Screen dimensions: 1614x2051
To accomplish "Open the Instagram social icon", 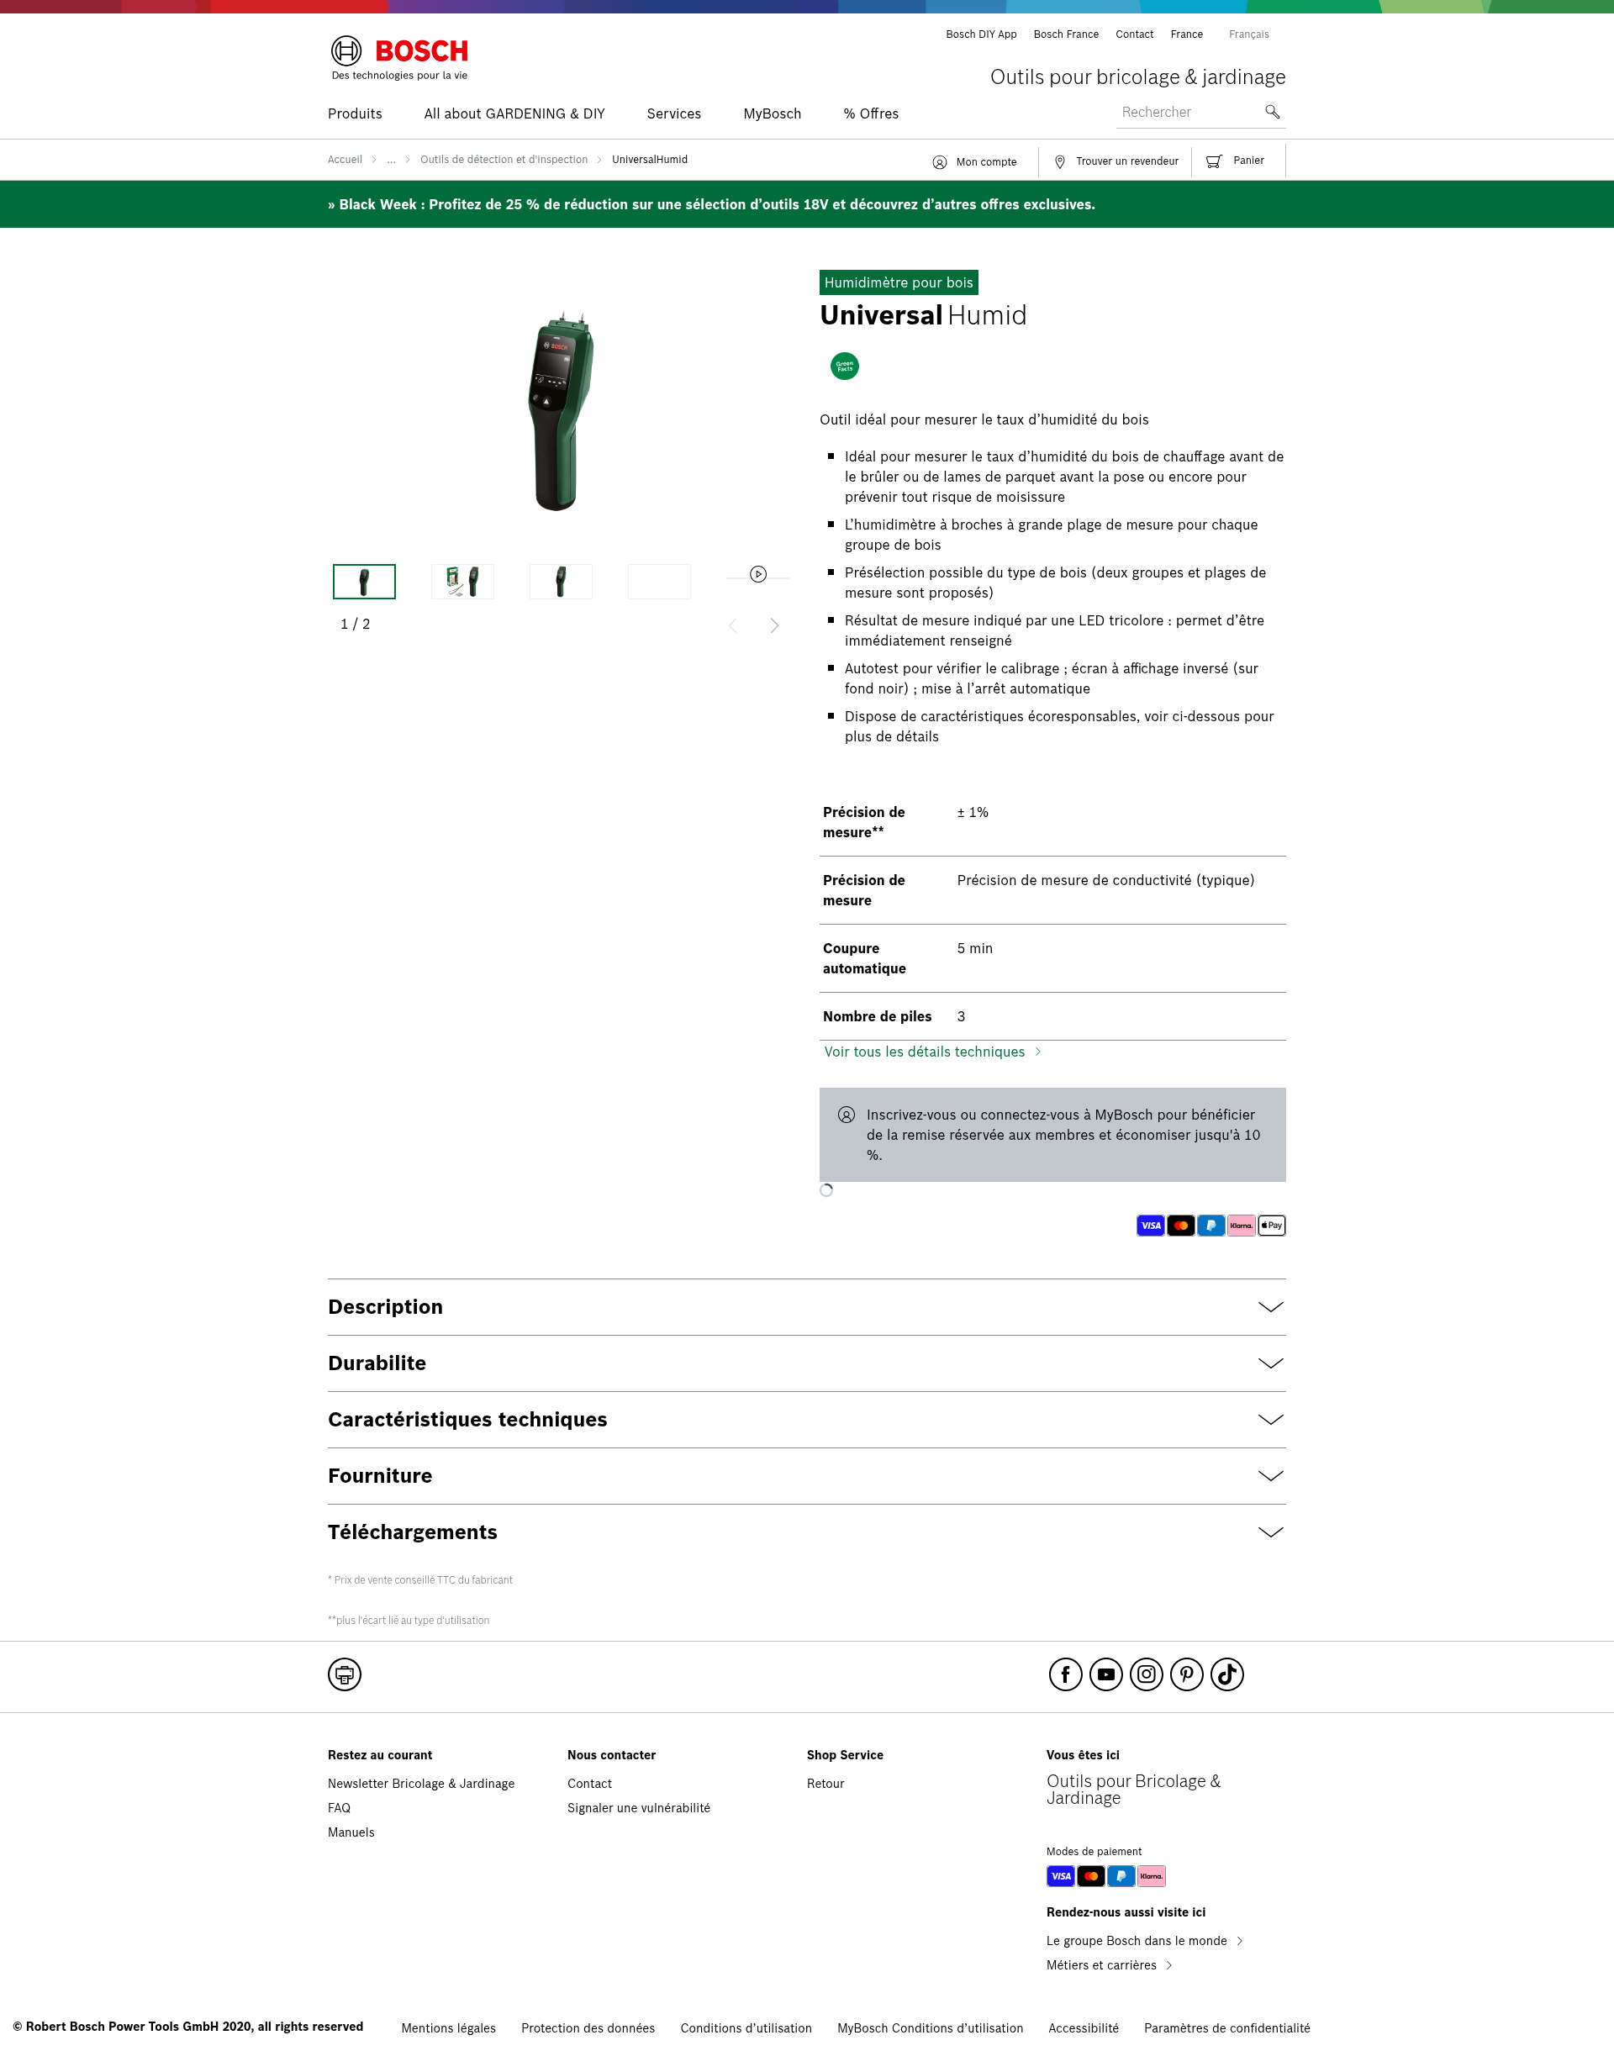I will (1147, 1674).
